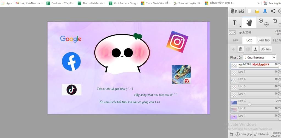Open an image via the folder icon
The height and width of the screenshot is (138, 281).
coord(257,11)
